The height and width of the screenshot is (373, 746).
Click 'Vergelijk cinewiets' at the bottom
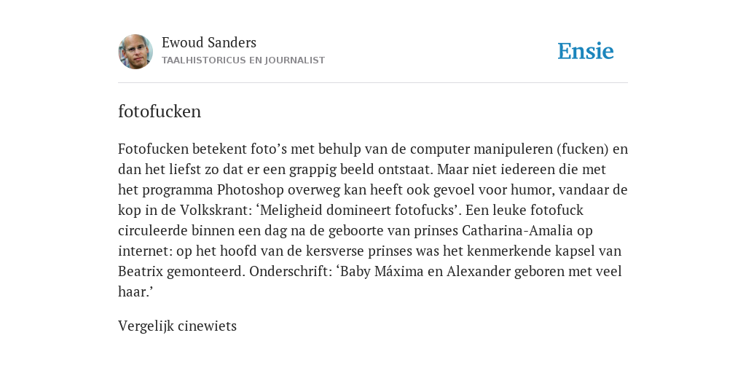pyautogui.click(x=177, y=326)
